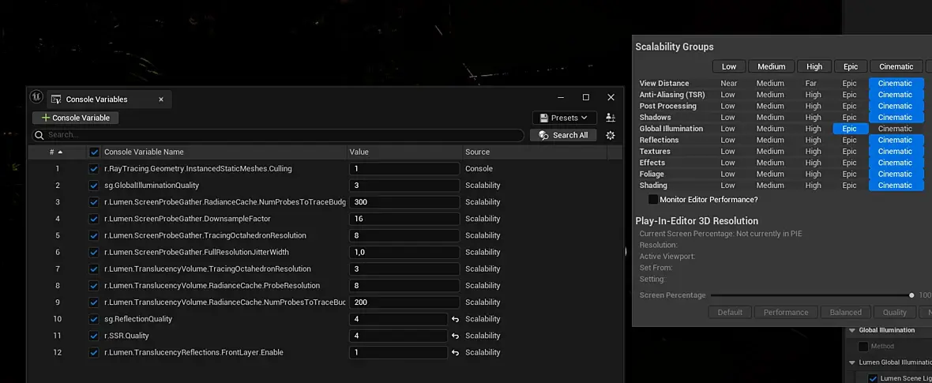Toggle the Monitor Editor Performance checkbox
932x383 pixels.
[x=653, y=199]
